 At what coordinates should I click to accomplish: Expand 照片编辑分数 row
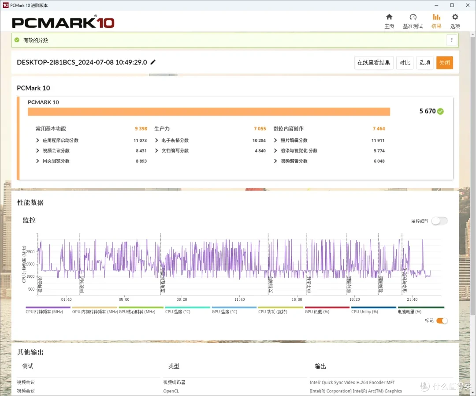coord(275,140)
